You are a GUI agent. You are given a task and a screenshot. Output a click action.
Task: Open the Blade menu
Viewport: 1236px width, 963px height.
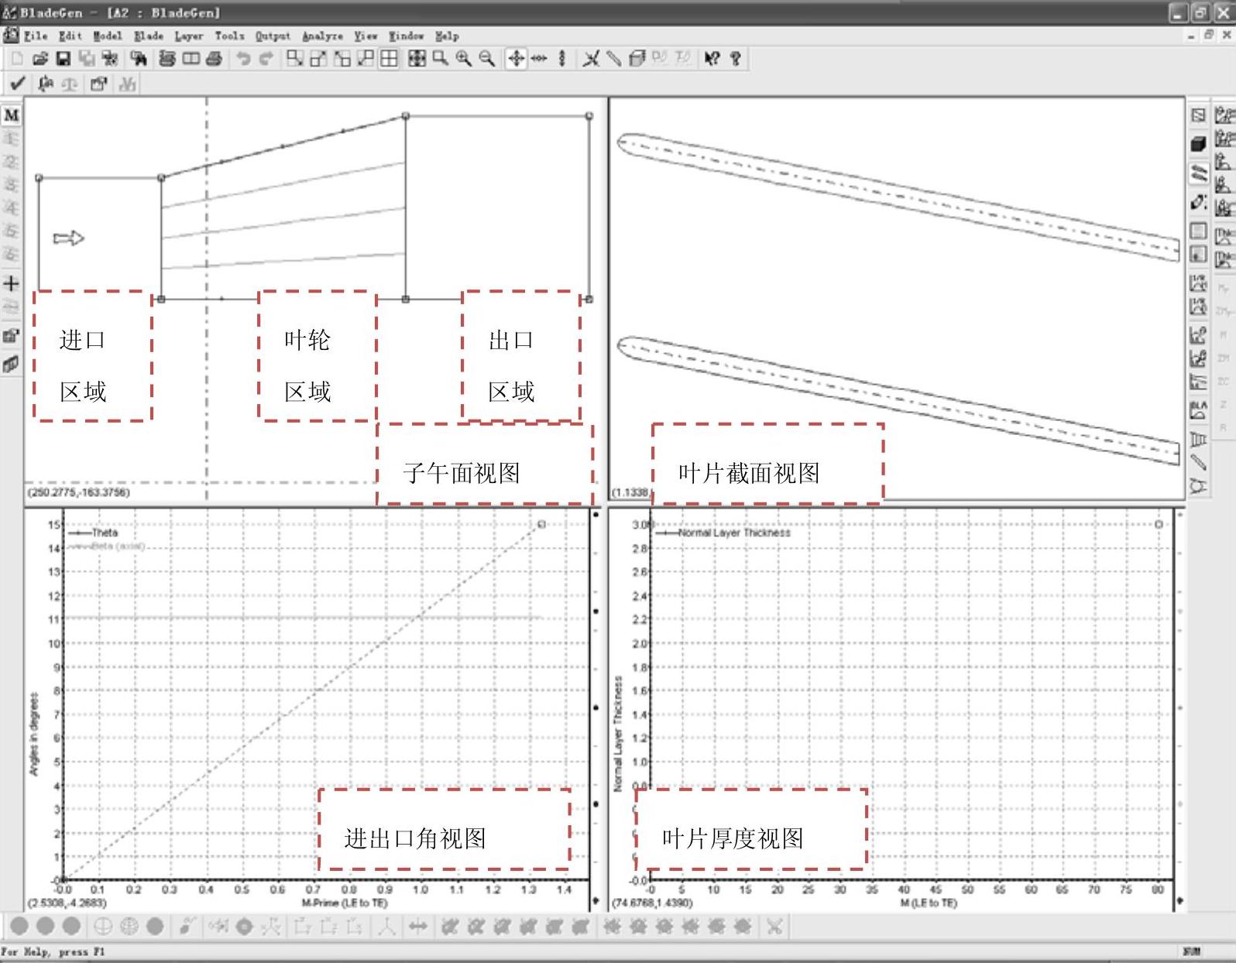point(148,36)
